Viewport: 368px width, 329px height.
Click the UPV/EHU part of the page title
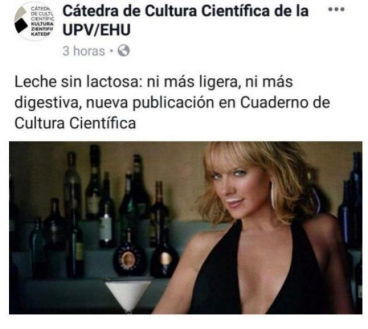tap(97, 30)
